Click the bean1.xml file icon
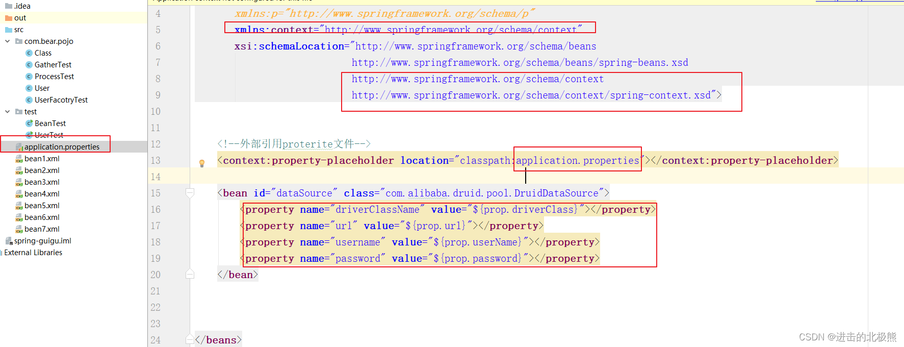 click(x=19, y=159)
